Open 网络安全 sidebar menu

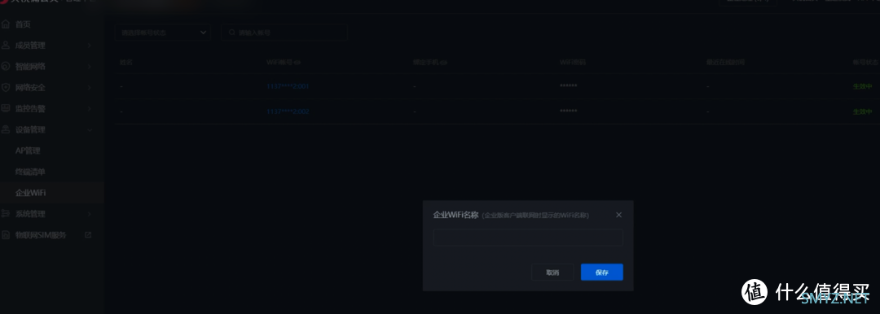(x=30, y=88)
